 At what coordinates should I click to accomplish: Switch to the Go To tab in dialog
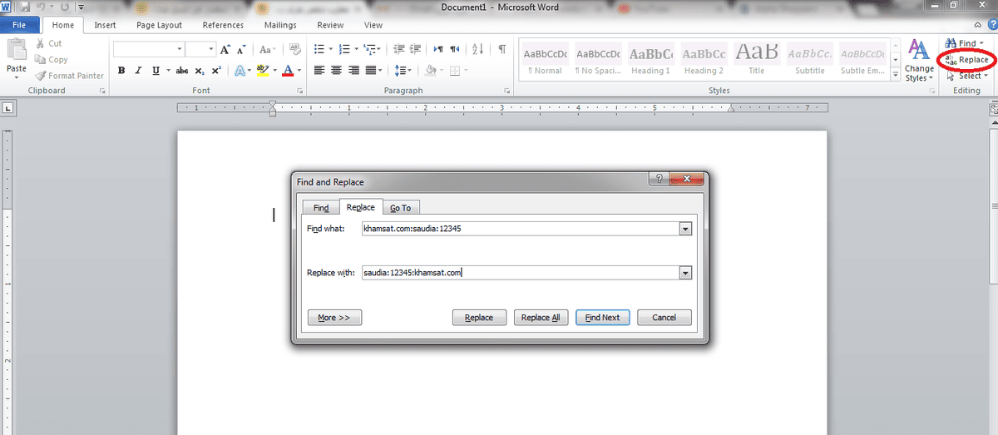400,208
